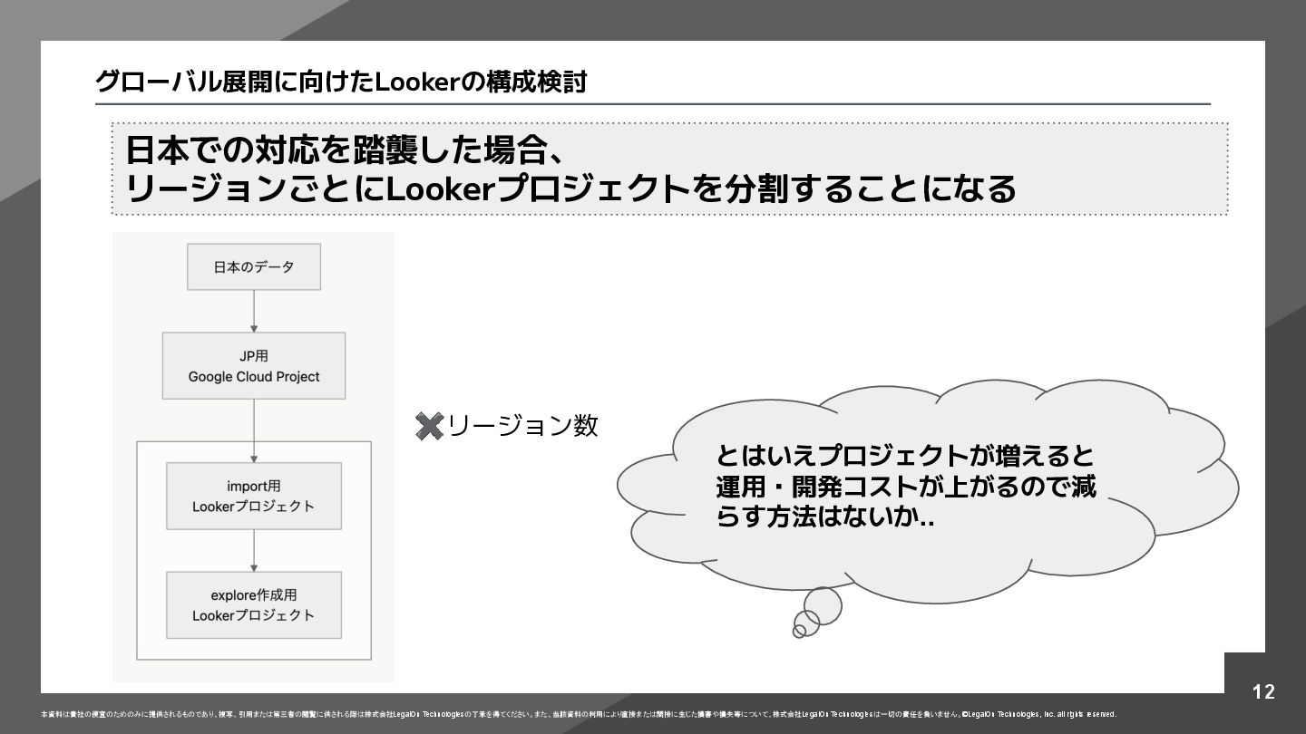Click the page number 12

(1263, 692)
